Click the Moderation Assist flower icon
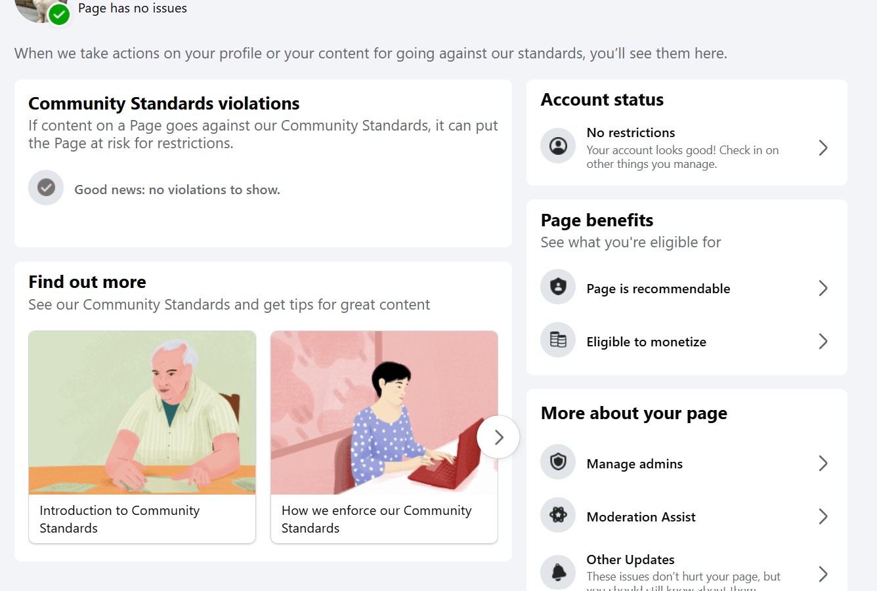This screenshot has width=877, height=591. pyautogui.click(x=558, y=515)
